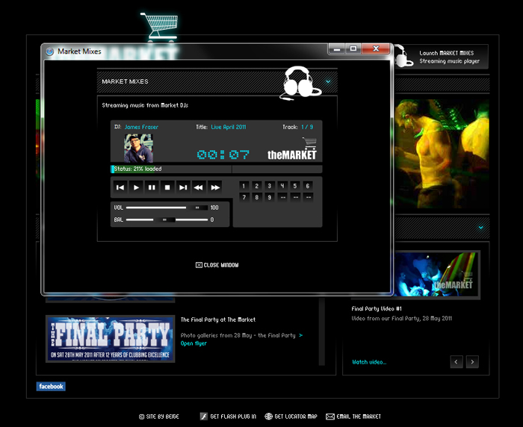The width and height of the screenshot is (523, 427).
Task: Click the email envelope icon
Action: point(330,417)
